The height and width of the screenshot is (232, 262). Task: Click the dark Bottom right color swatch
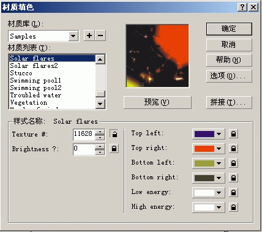[x=204, y=178]
